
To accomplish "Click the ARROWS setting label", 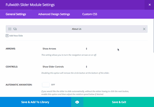I will coord(11,48).
